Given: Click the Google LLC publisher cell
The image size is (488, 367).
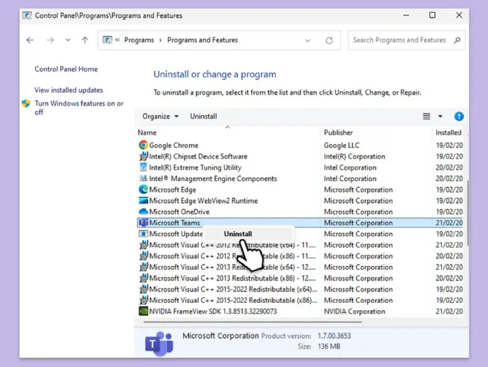Looking at the screenshot, I should tap(342, 145).
